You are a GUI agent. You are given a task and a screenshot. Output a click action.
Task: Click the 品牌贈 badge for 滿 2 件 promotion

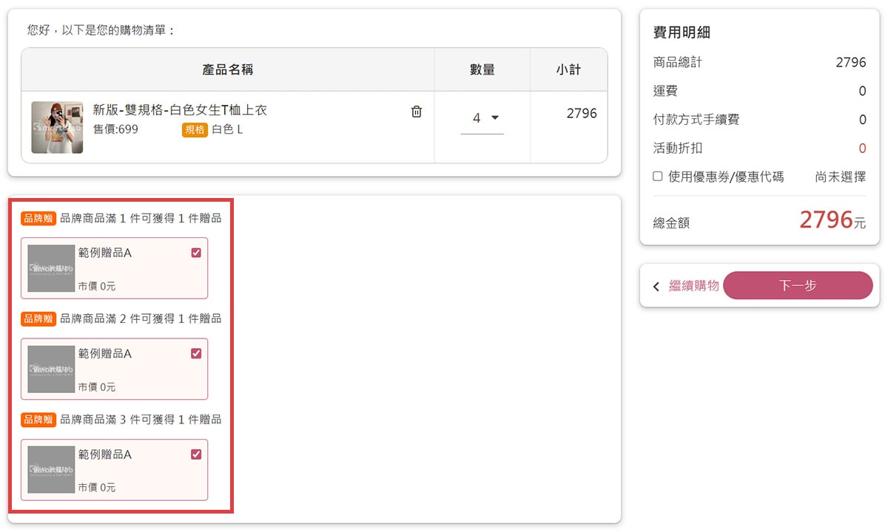coord(38,318)
